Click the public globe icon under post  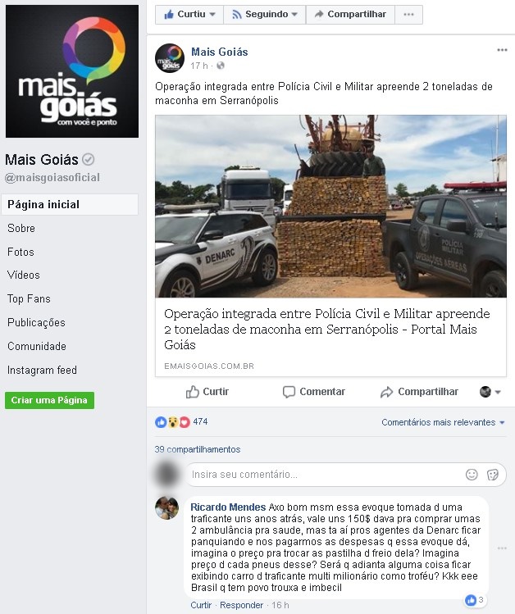[x=221, y=66]
